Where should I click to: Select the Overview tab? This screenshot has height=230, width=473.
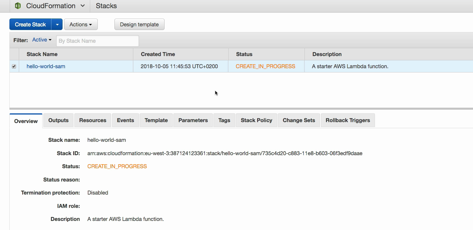[x=26, y=121]
